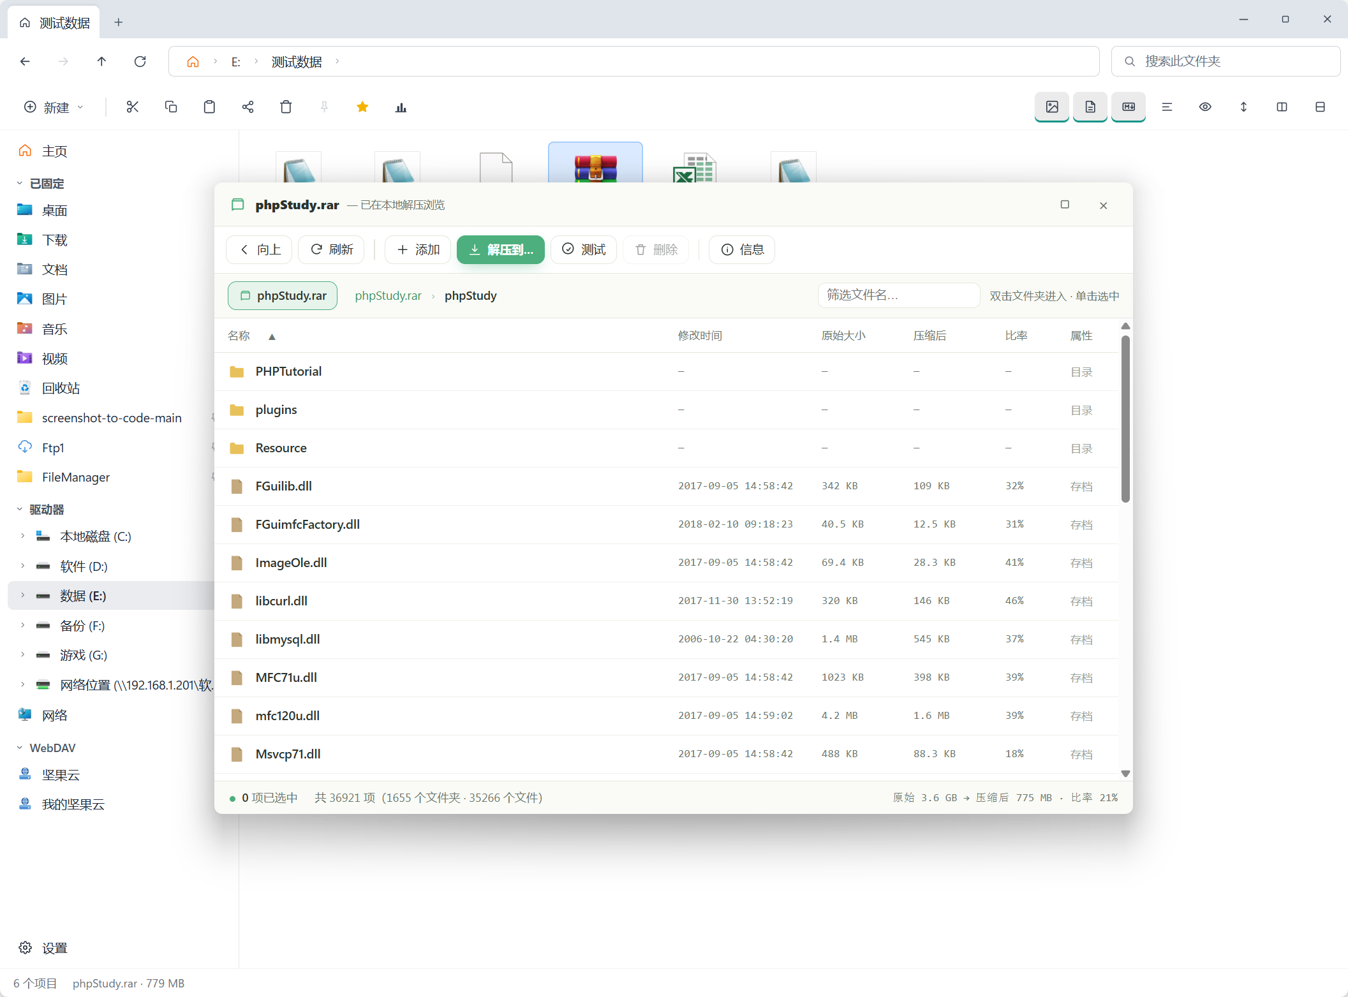
Task: Click the list view lines icon
Action: click(x=1167, y=107)
